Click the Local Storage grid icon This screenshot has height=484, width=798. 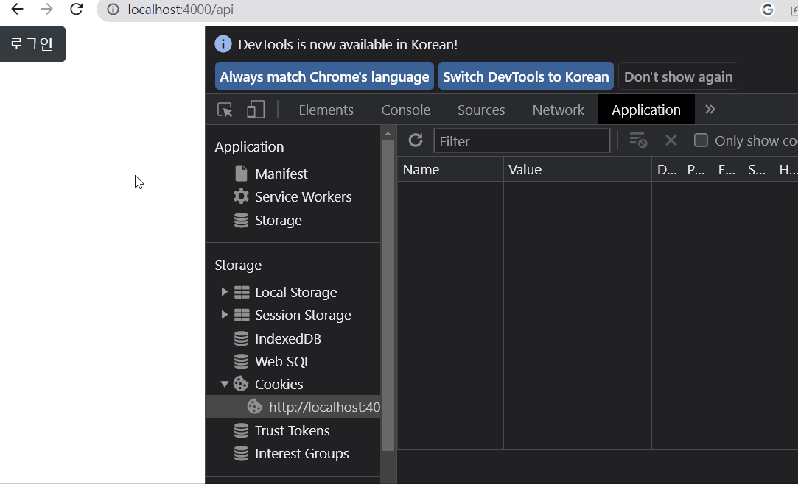(242, 292)
